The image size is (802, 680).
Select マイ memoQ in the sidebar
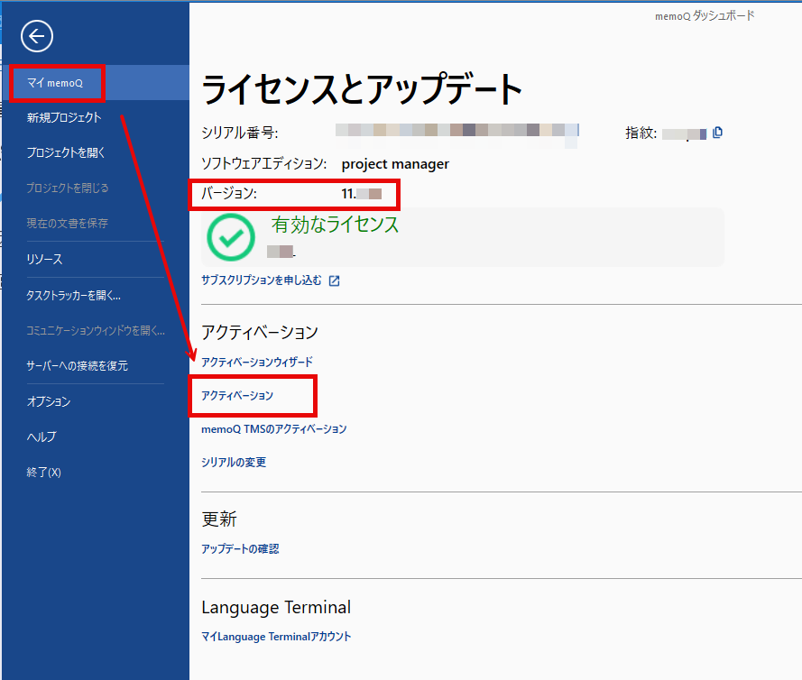(x=56, y=83)
